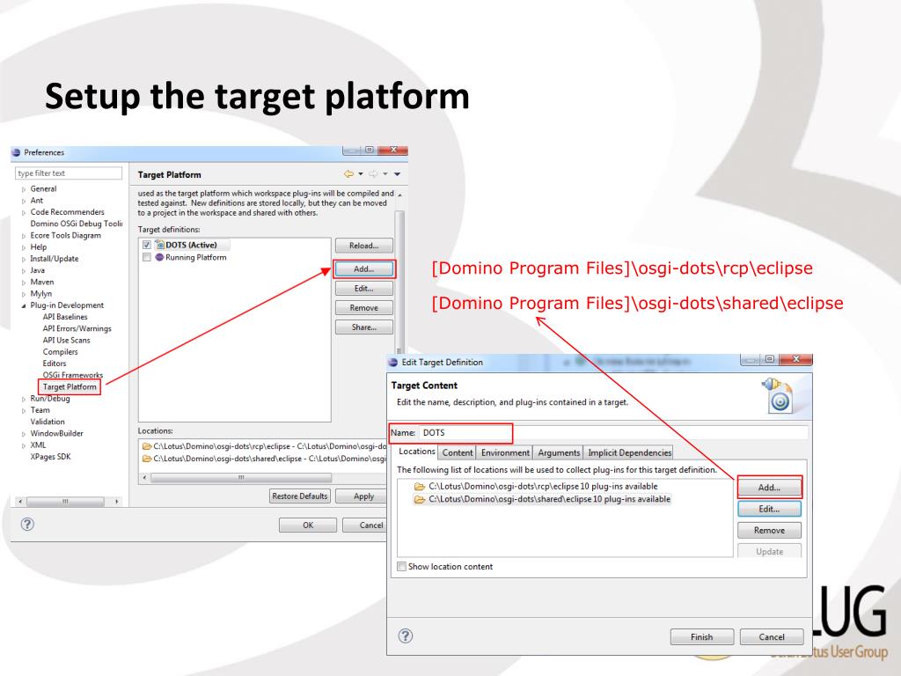Click the Eclipse icon in Edit Target Definition title bar
The image size is (901, 676).
tap(393, 362)
